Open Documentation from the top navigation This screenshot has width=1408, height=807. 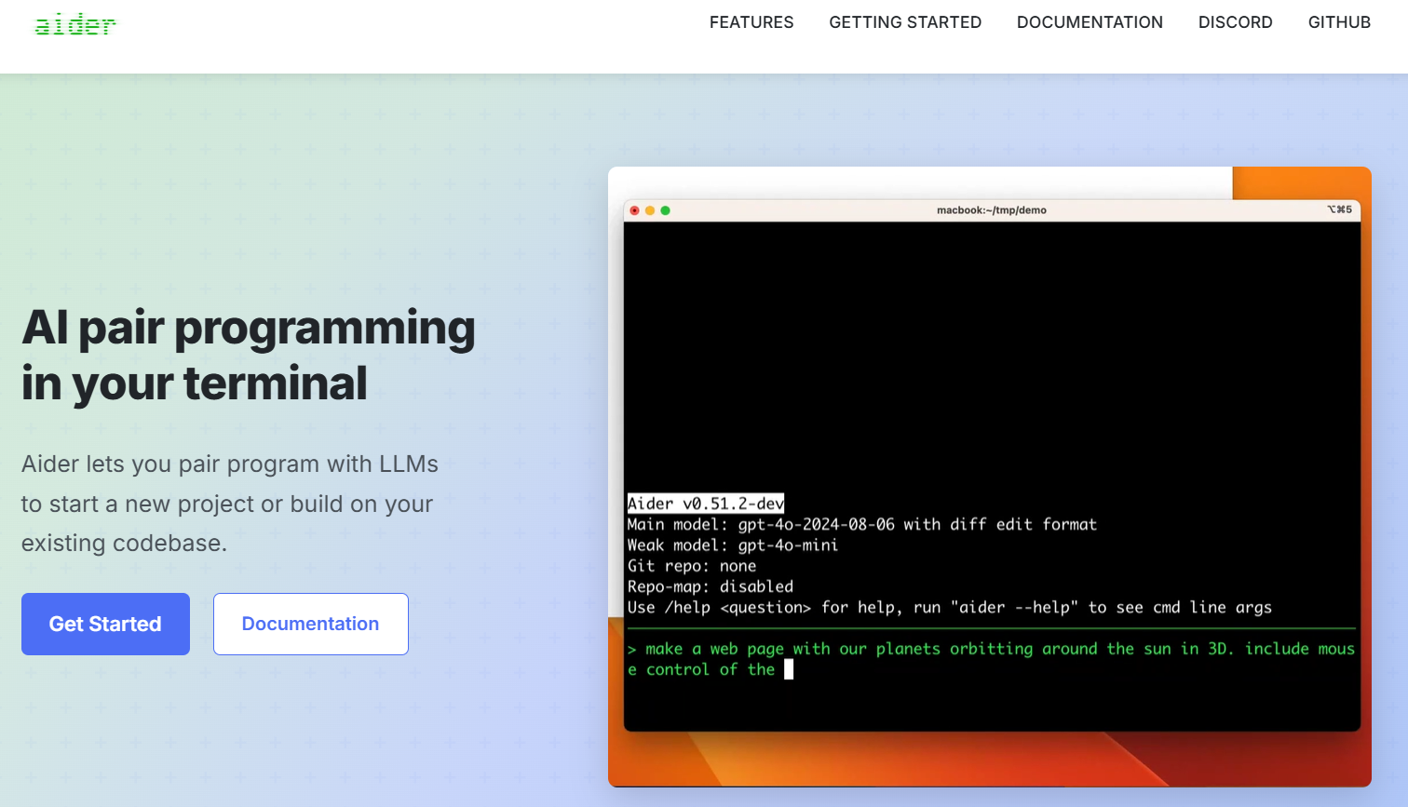[1089, 22]
